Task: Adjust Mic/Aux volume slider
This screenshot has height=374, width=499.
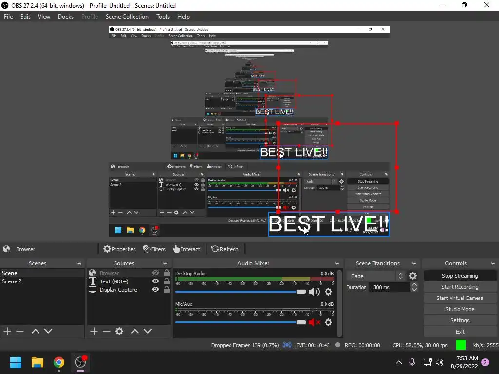Action: point(240,322)
